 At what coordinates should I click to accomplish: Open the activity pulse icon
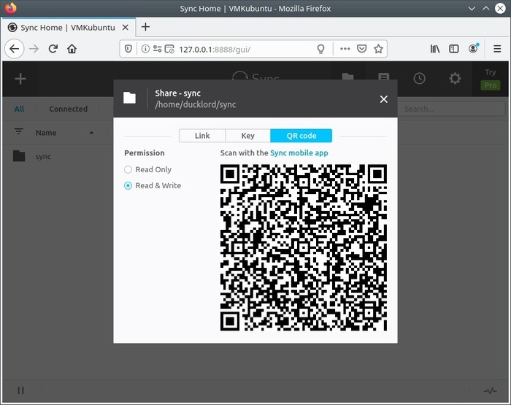pyautogui.click(x=490, y=390)
